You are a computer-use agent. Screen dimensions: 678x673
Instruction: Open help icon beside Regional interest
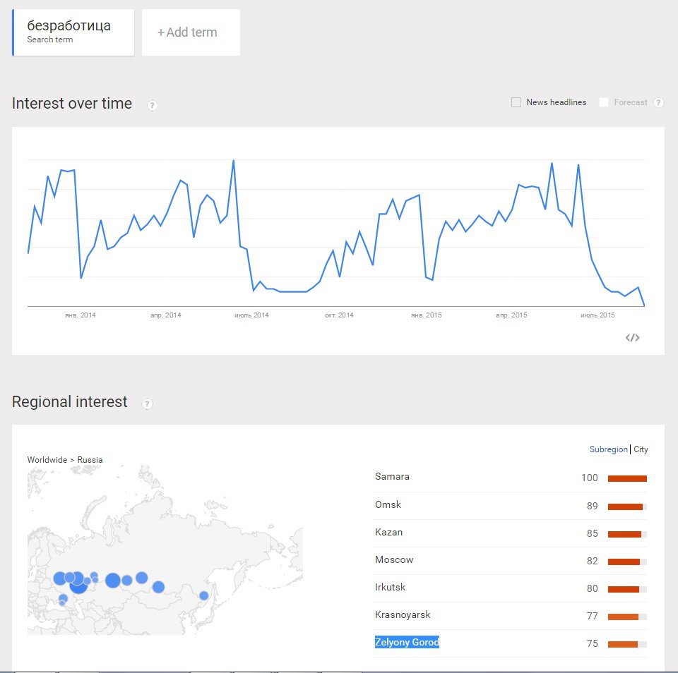click(x=147, y=404)
